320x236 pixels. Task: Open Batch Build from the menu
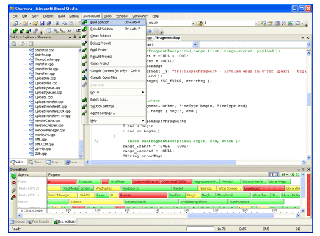click(x=114, y=99)
